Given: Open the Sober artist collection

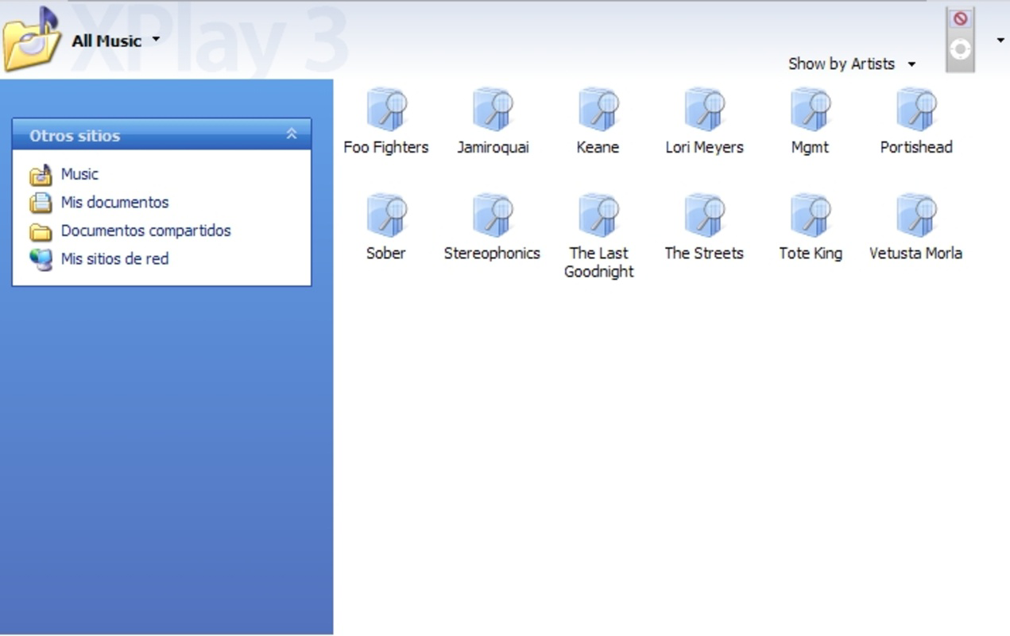Looking at the screenshot, I should (386, 216).
